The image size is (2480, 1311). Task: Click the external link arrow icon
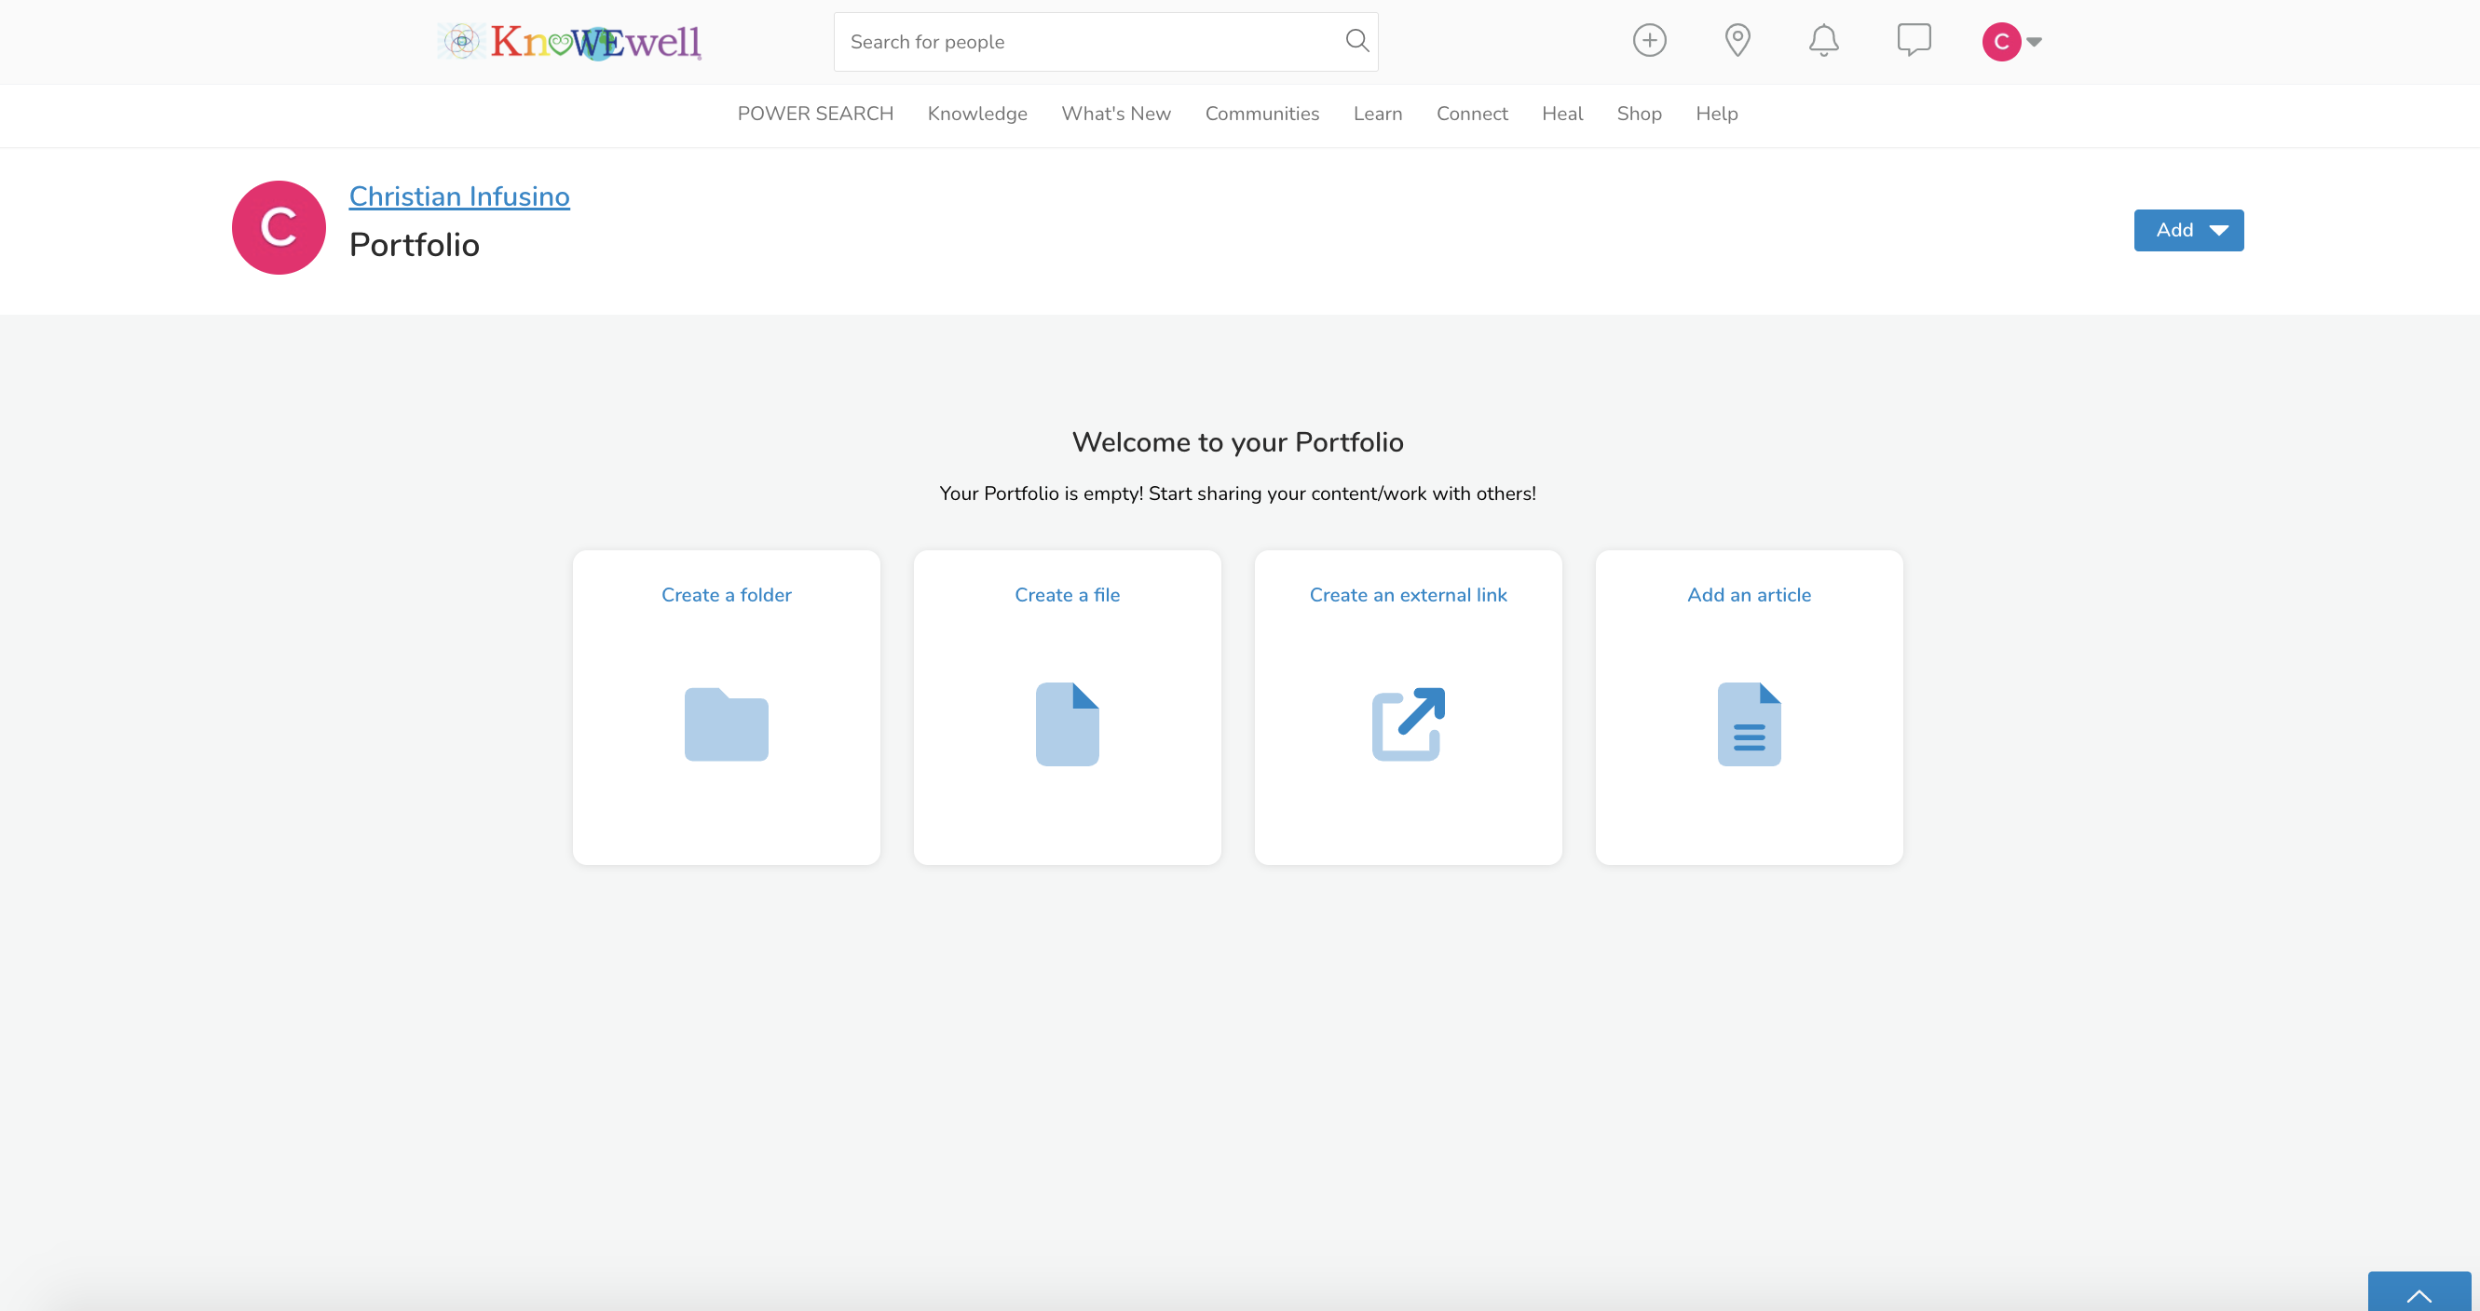(1408, 724)
